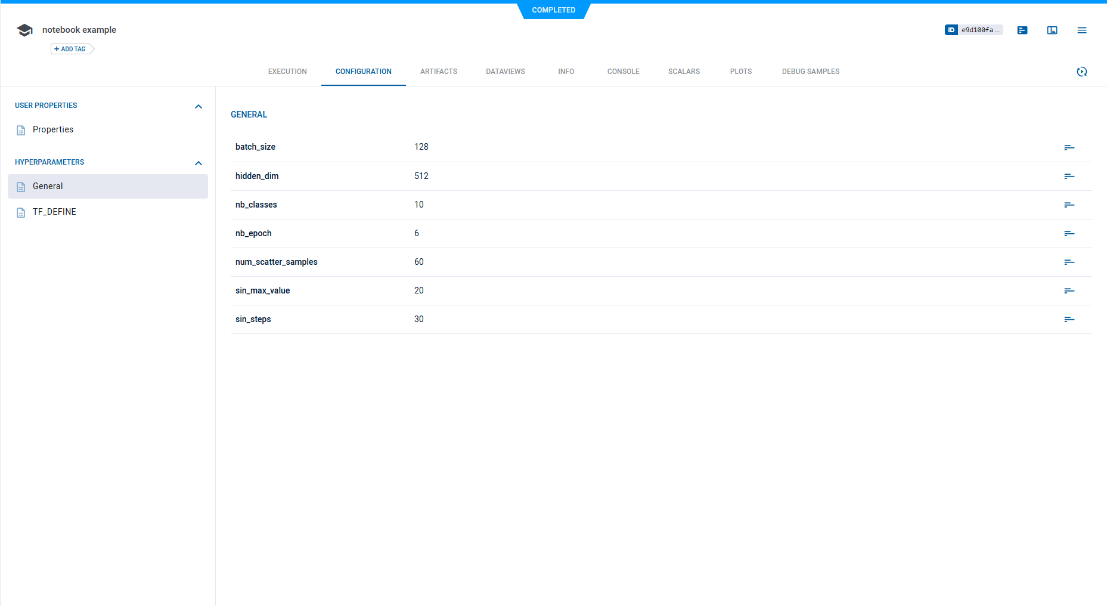The image size is (1107, 606).
Task: Collapse the User Properties section
Action: point(199,106)
